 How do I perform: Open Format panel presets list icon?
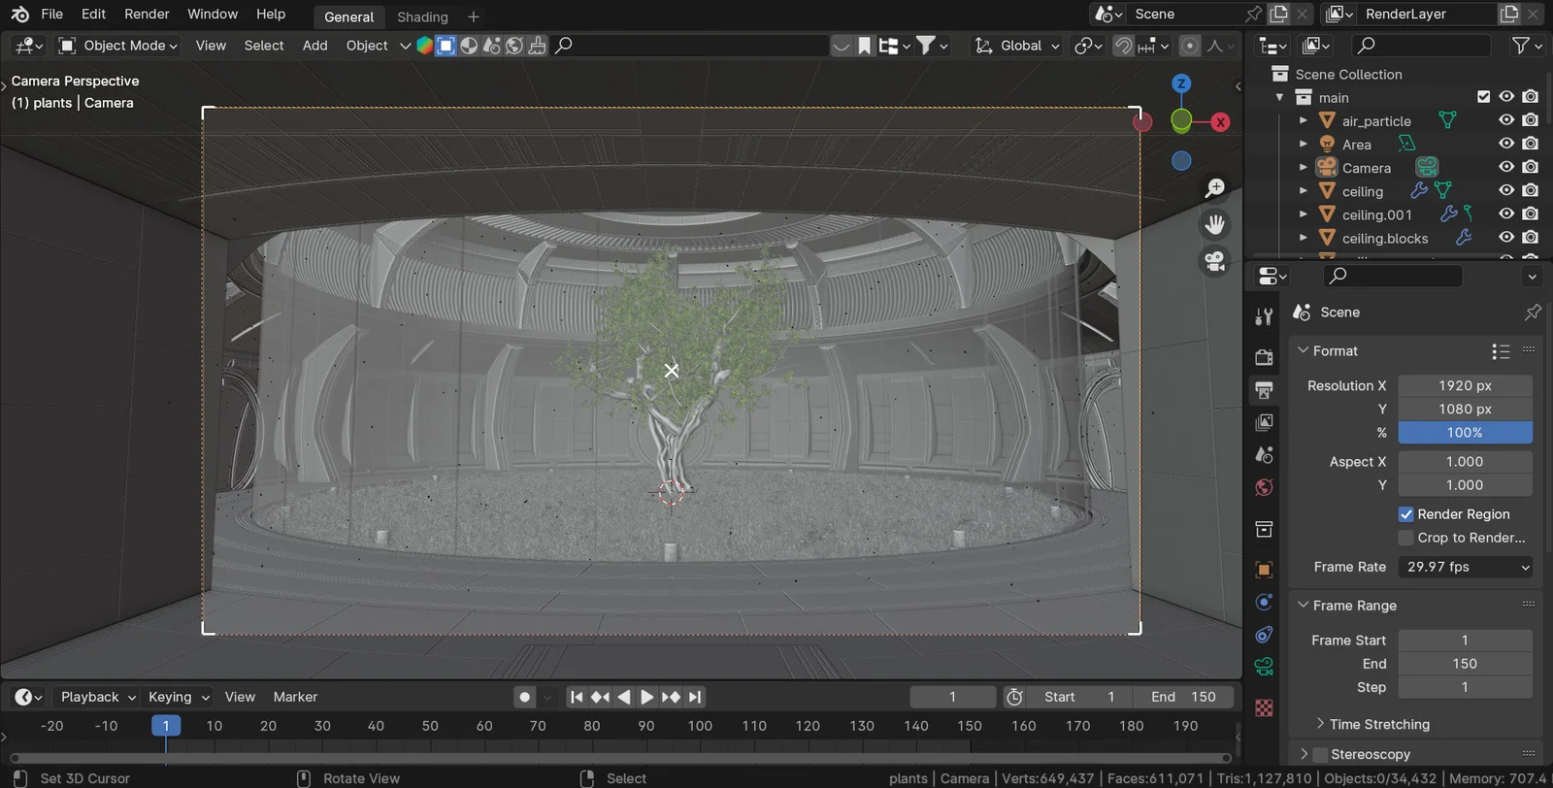click(x=1501, y=351)
